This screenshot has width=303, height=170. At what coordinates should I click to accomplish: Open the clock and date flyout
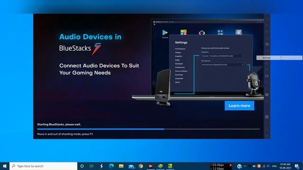point(285,166)
